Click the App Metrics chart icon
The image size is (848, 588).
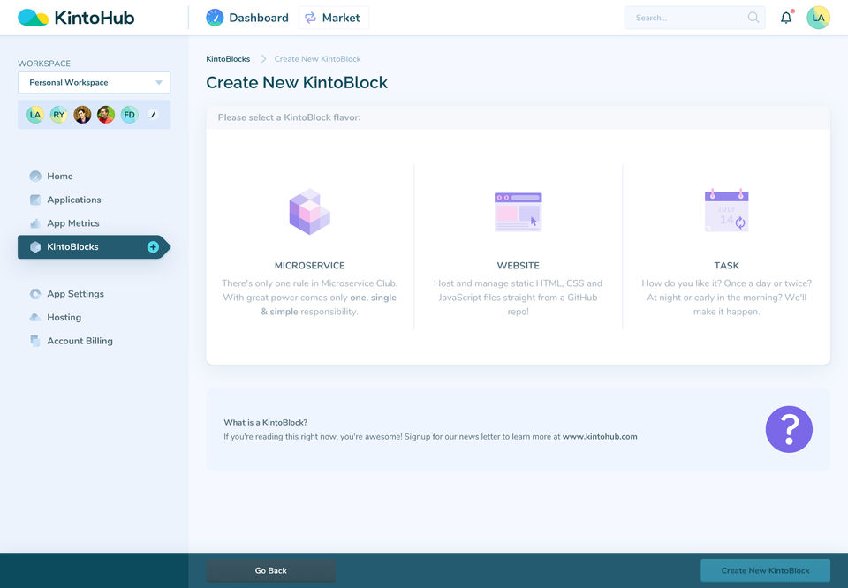click(x=35, y=223)
